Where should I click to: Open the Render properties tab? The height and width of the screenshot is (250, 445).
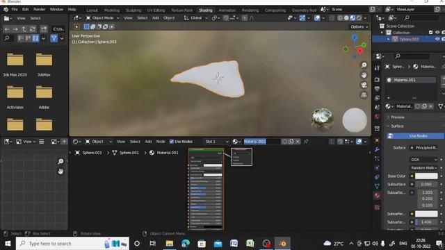(377, 80)
